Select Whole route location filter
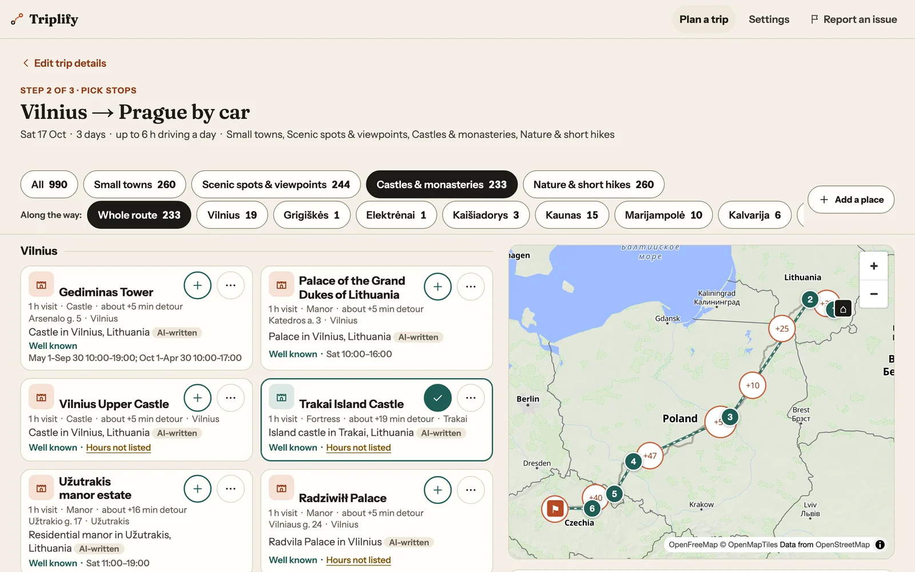This screenshot has width=915, height=572. tap(139, 215)
